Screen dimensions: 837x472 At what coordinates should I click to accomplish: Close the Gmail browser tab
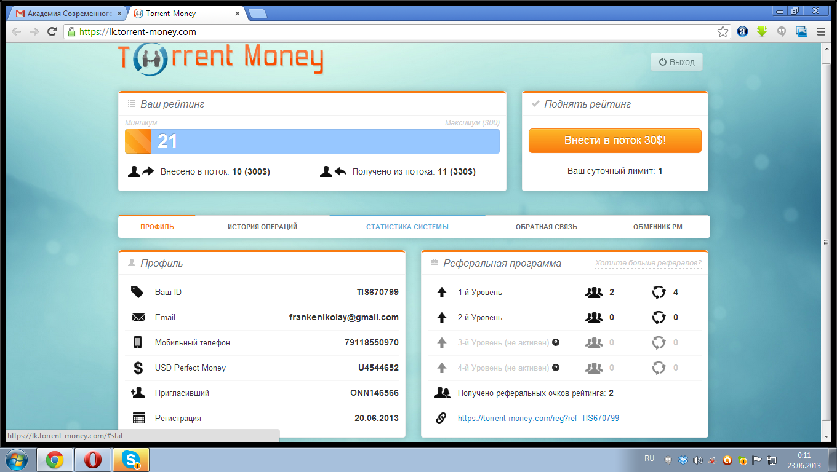(119, 13)
